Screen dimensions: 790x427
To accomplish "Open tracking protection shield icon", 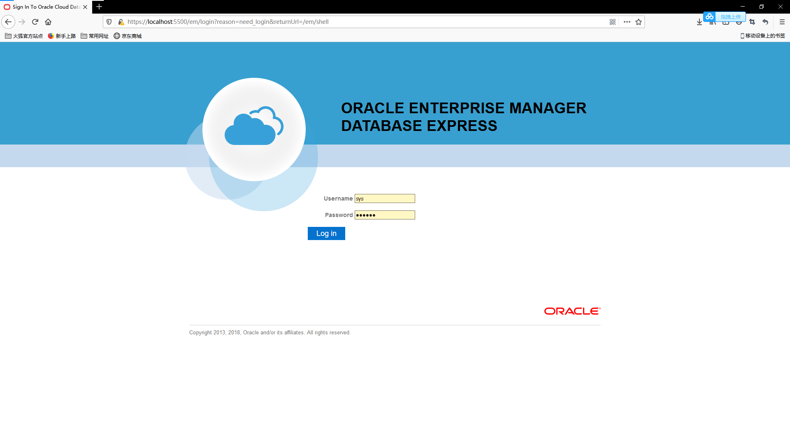I will (x=109, y=22).
